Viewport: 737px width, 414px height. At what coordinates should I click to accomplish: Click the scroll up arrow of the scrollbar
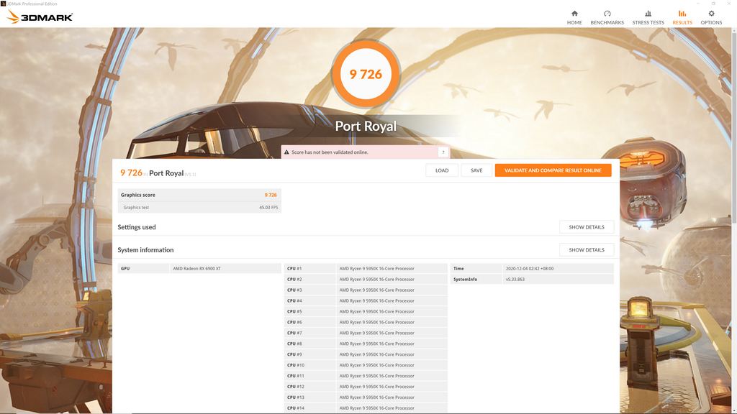point(733,29)
